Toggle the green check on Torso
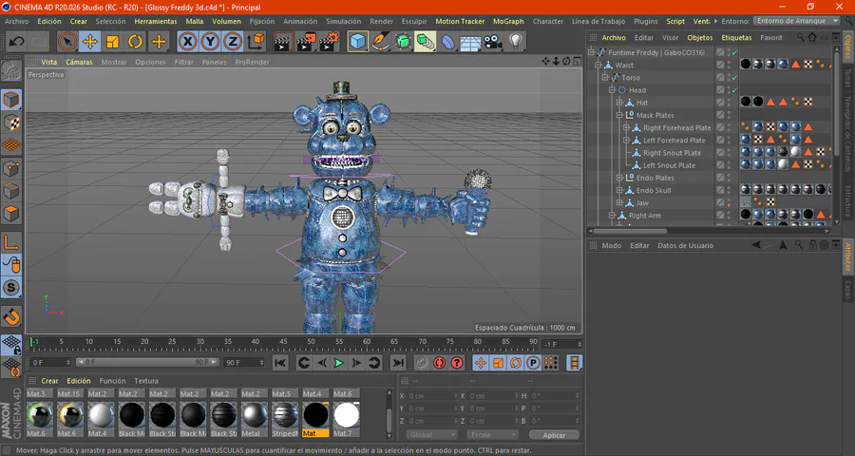 click(733, 78)
